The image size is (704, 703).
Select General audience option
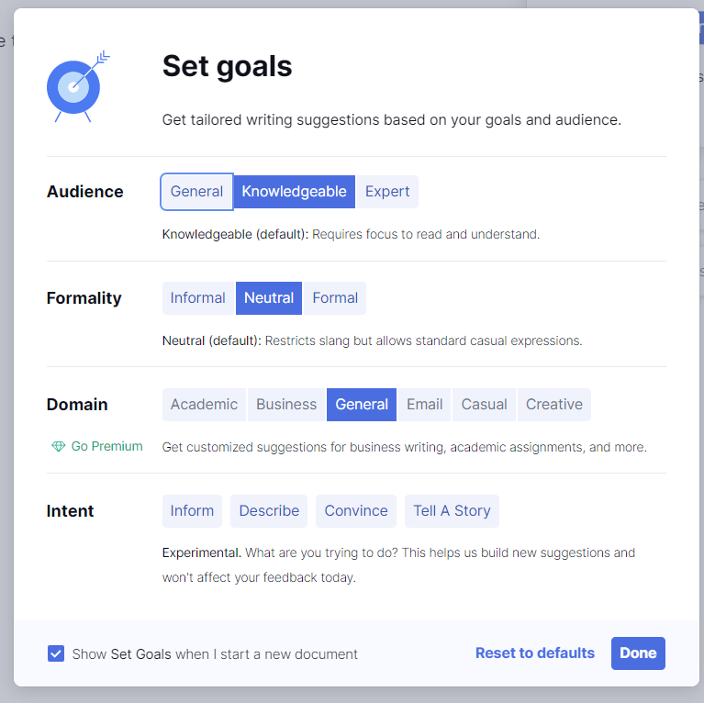196,192
